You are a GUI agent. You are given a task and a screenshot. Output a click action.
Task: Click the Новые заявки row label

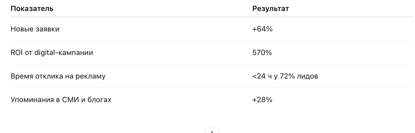[35, 29]
